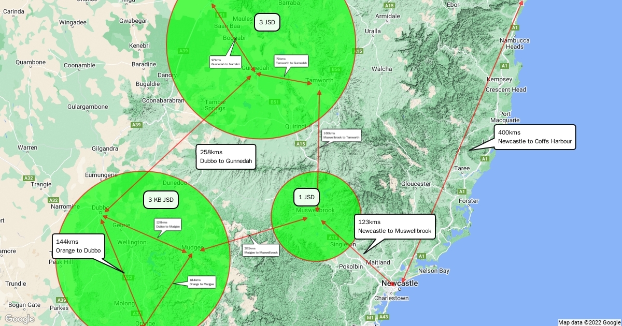Click the M1 motorway shield
This screenshot has height=326, width=622.
pyautogui.click(x=370, y=317)
